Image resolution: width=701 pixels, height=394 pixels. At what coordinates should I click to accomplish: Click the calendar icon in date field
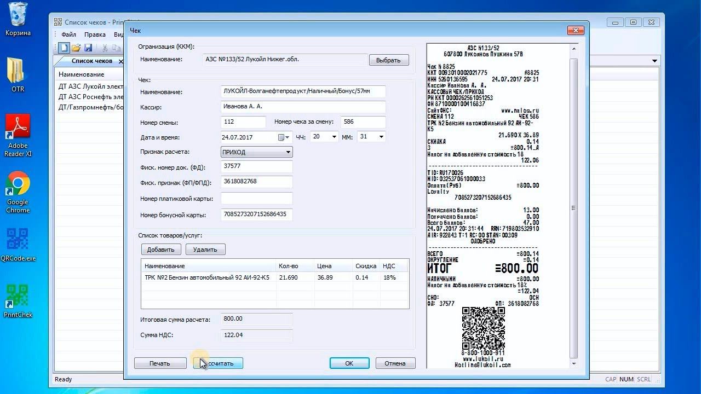pos(281,137)
